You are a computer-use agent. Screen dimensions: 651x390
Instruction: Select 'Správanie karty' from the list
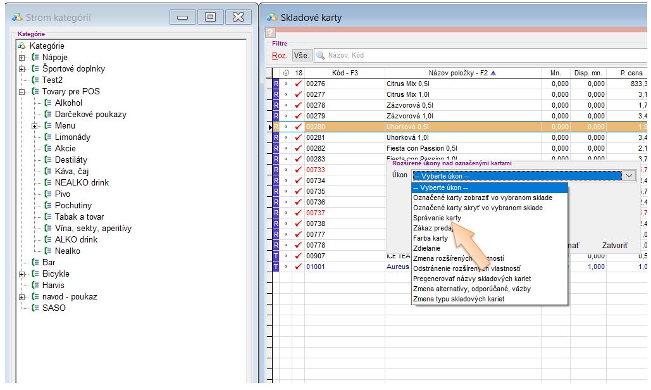click(437, 218)
